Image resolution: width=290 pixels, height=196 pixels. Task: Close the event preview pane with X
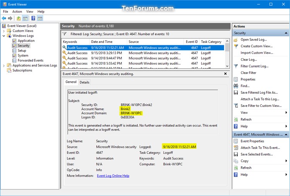tap(225, 74)
